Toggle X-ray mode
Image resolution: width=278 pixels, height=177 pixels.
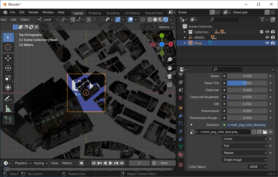coord(143,20)
